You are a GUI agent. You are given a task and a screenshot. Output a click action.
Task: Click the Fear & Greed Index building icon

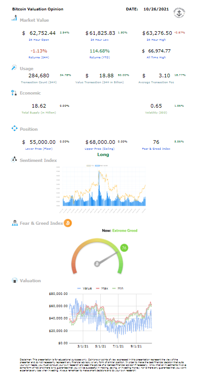pyautogui.click(x=15, y=223)
